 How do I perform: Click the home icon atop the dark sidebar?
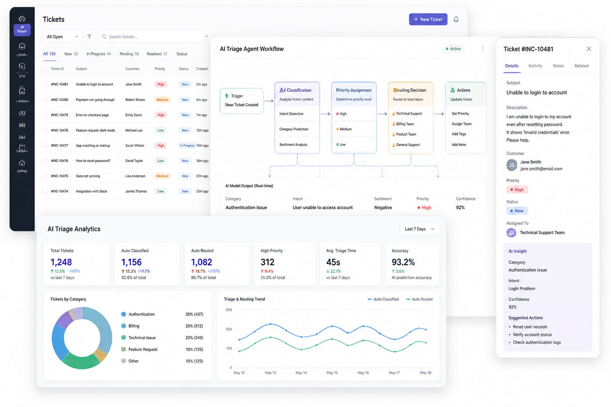[x=22, y=19]
